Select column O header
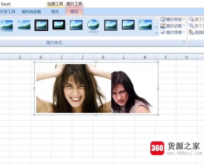Screen dimensions: 204x164 [186, 57]
